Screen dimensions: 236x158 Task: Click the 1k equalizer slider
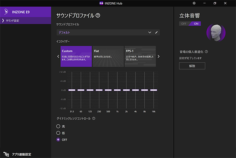point(117,90)
